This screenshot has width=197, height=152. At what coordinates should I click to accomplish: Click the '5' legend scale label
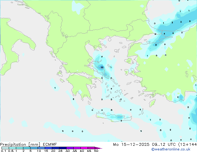30,151
